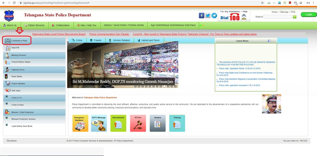Open Press note Operation Smile-VI
Image resolution: width=317 pixels, height=156 pixels.
click(240, 68)
